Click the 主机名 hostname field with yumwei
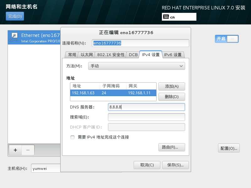 click(46, 168)
